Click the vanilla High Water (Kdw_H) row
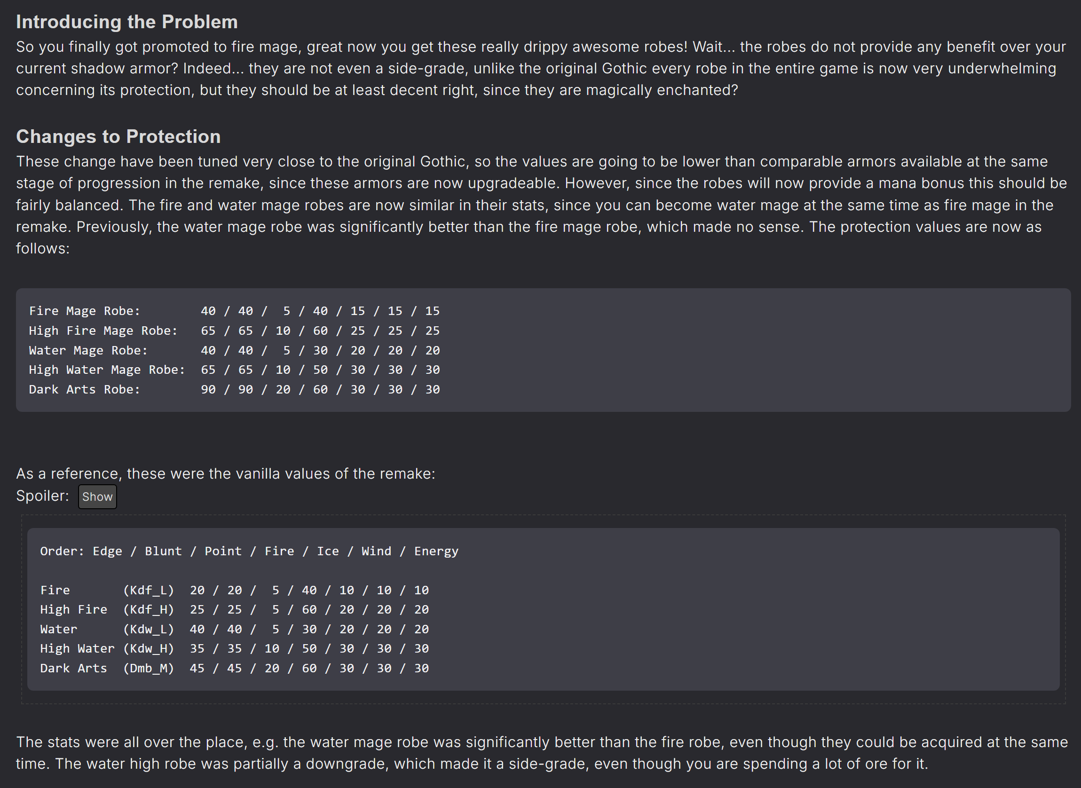1081x788 pixels. click(x=234, y=649)
